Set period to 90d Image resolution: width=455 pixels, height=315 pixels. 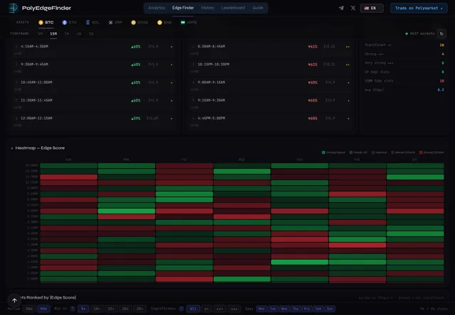(43, 309)
